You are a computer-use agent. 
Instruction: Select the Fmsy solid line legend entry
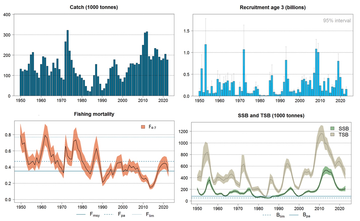point(88,214)
